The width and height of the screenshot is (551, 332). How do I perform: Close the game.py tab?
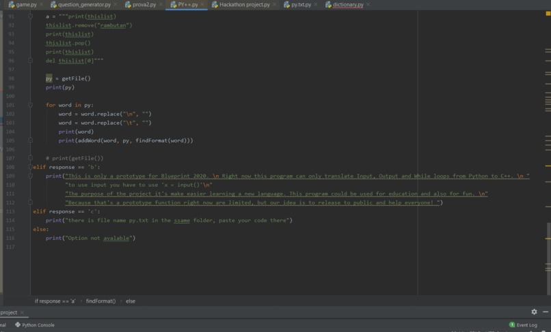(42, 5)
